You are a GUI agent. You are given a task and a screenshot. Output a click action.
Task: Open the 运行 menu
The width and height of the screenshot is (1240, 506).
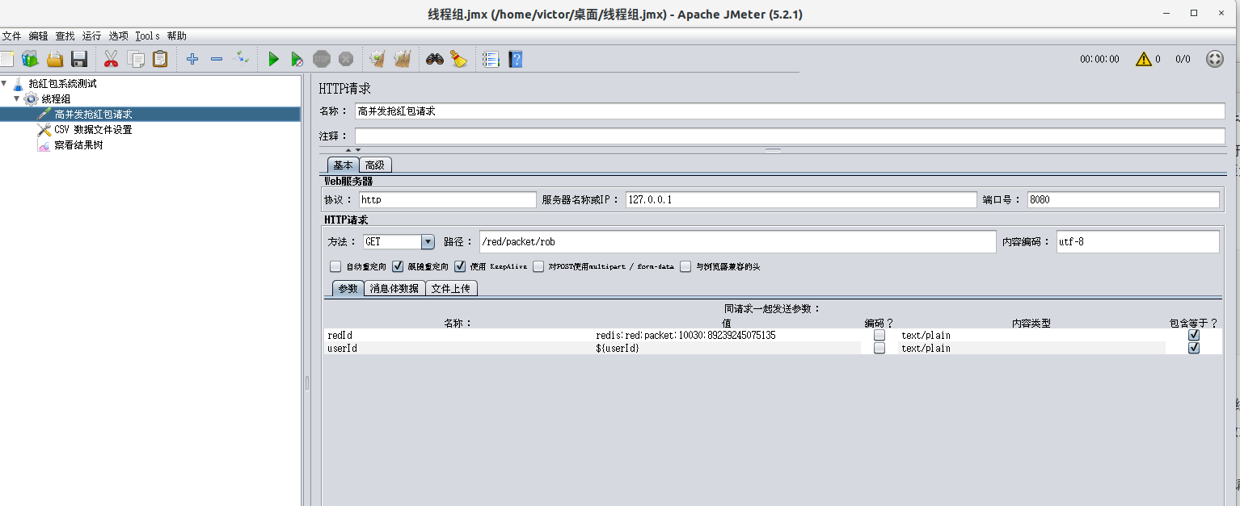91,36
